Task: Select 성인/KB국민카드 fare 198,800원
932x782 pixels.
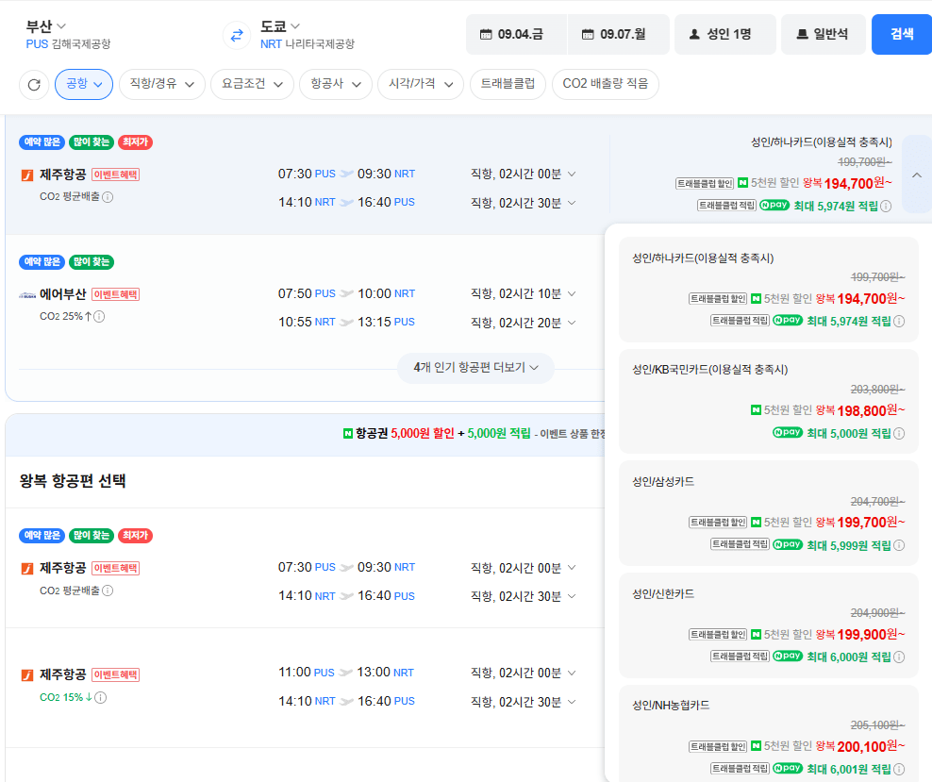Action: 769,402
